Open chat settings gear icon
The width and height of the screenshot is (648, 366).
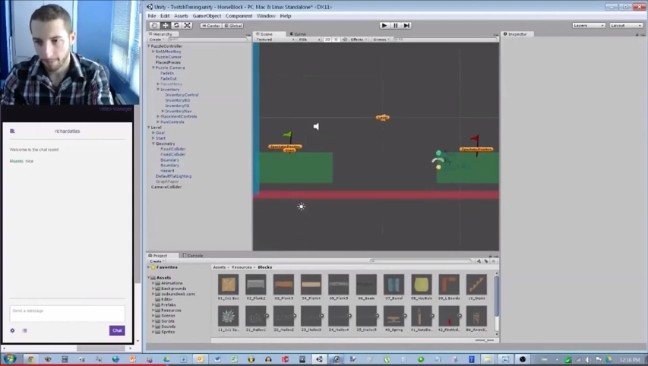click(x=12, y=330)
